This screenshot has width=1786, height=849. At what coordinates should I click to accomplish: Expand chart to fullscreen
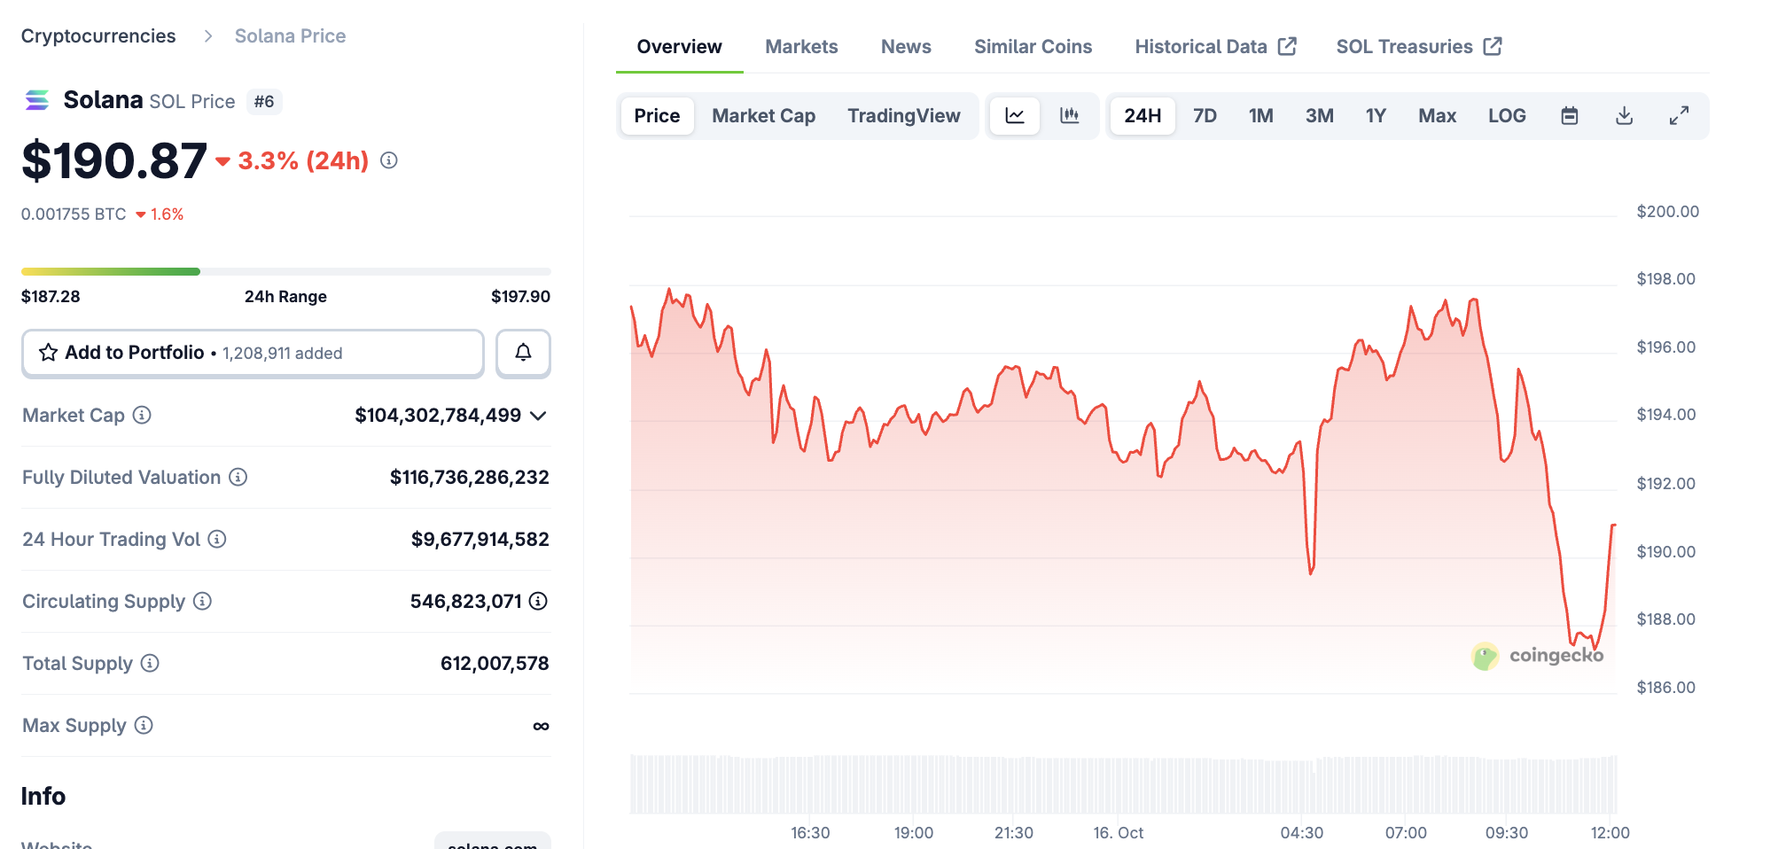(x=1679, y=116)
